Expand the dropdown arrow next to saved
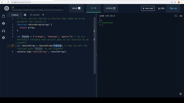 [x=43, y=15]
